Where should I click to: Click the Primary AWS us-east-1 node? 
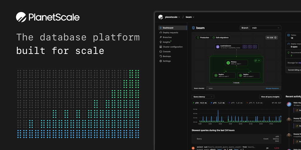[236, 63]
